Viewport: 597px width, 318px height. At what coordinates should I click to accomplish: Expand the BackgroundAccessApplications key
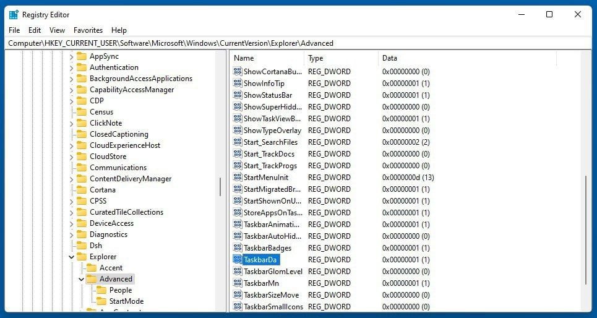71,79
